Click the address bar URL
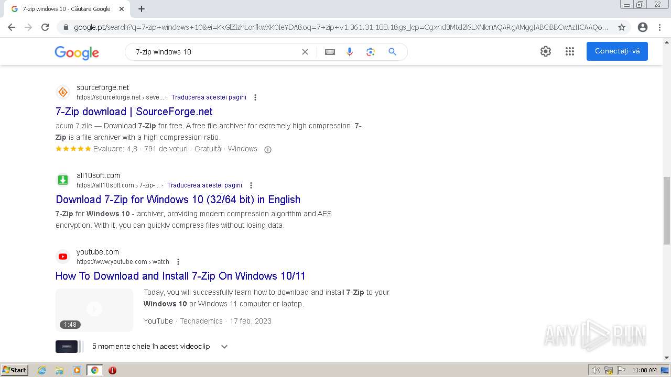The image size is (671, 377). pos(341,27)
